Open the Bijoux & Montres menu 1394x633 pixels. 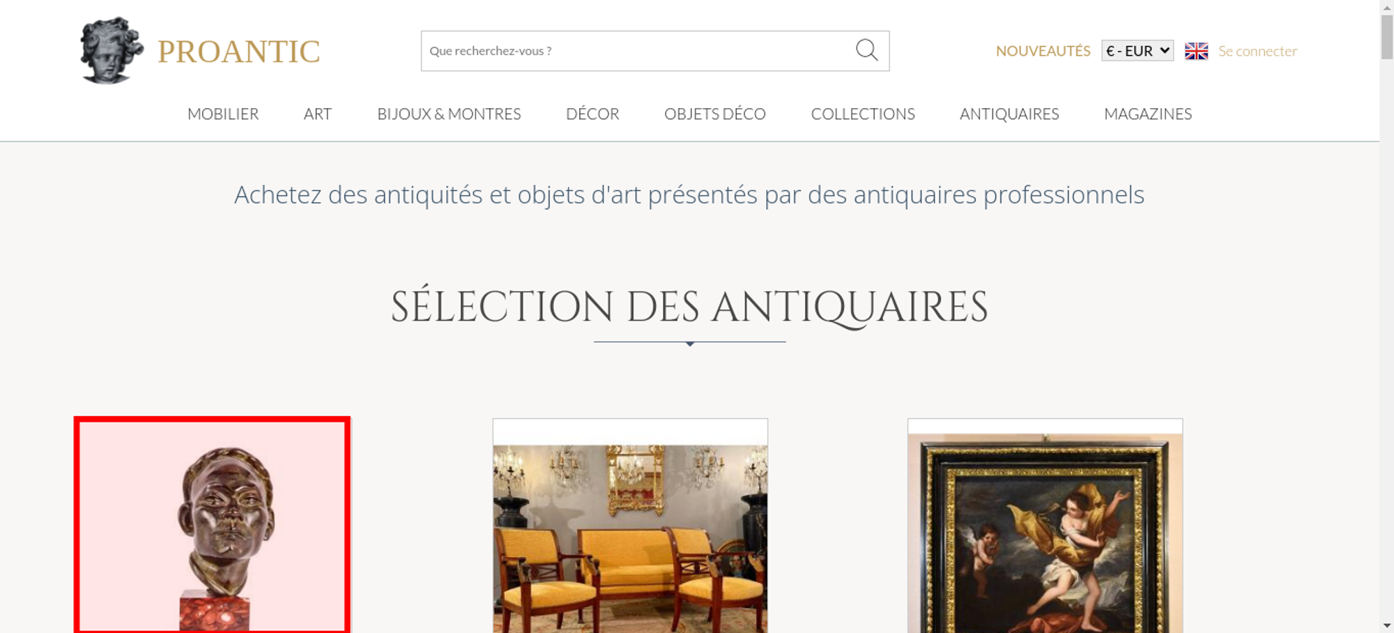(x=449, y=114)
